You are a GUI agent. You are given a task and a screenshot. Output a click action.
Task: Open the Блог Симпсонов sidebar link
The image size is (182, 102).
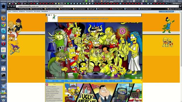(x=51, y=90)
